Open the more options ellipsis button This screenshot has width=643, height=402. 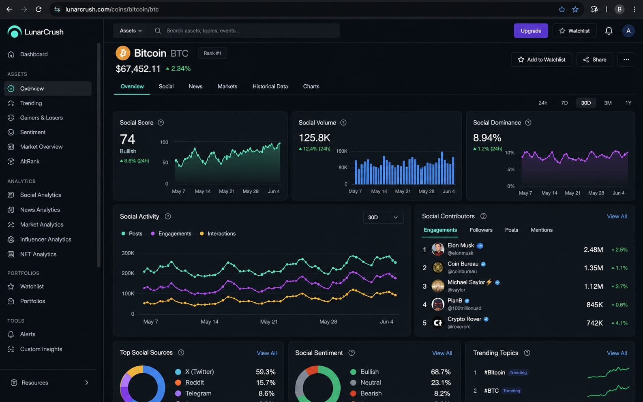click(626, 60)
